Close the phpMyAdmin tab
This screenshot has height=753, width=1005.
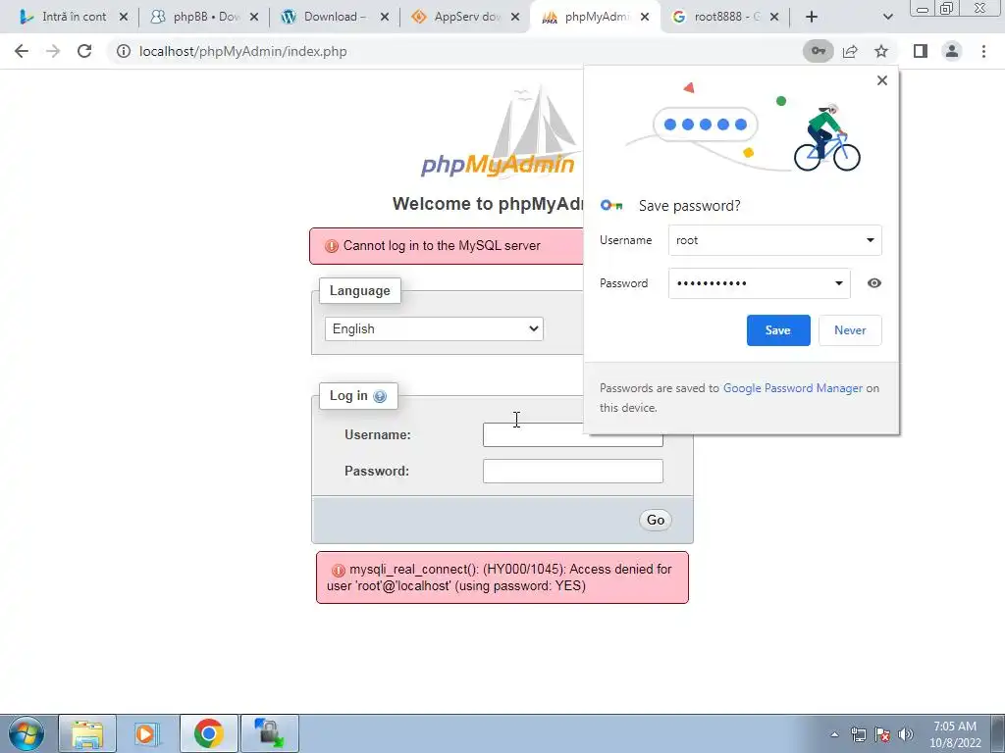tap(645, 17)
